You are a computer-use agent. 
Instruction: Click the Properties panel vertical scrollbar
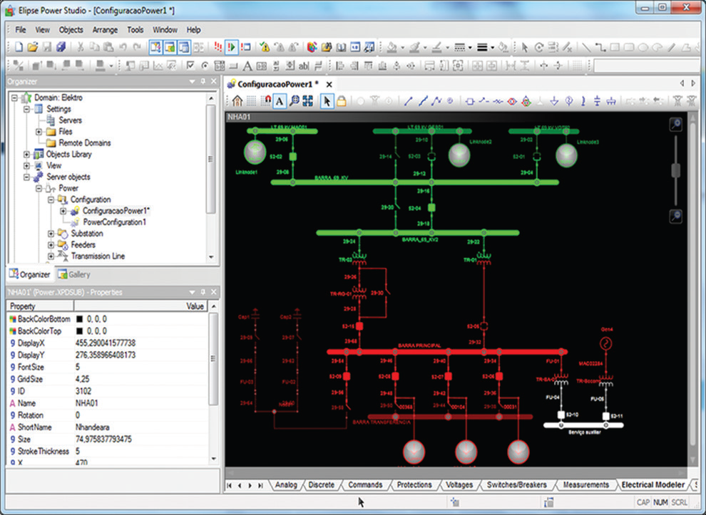(214, 383)
